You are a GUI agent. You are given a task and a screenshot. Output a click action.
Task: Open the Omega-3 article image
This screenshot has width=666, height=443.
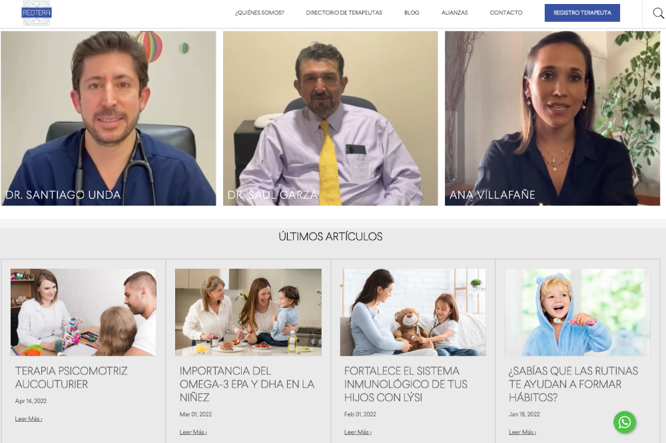click(248, 313)
